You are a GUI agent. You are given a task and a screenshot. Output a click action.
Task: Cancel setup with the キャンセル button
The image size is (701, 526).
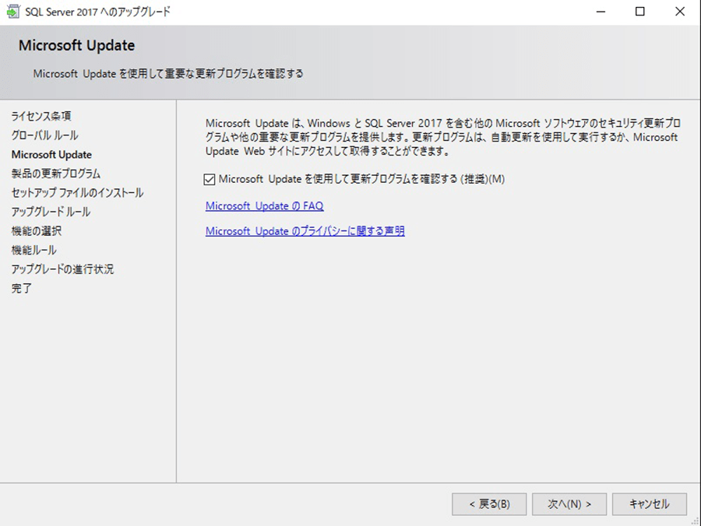click(649, 504)
